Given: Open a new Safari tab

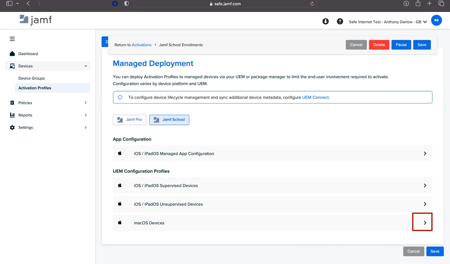Looking at the screenshot, I should coord(429,4).
